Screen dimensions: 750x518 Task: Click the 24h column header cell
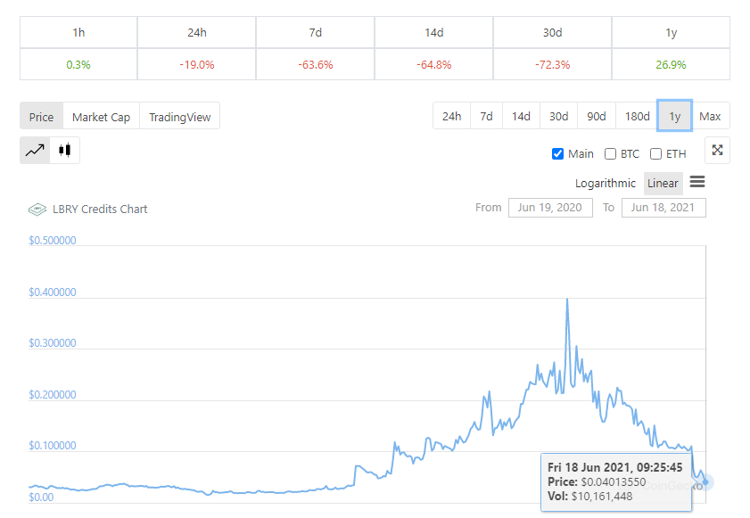tap(196, 32)
